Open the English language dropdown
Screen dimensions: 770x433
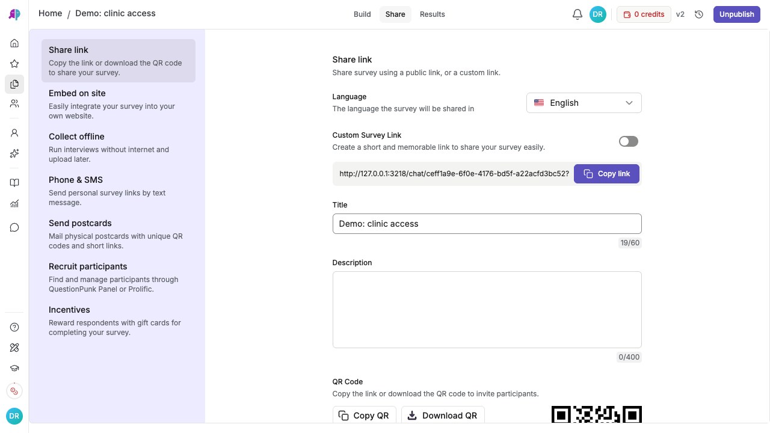click(x=584, y=103)
